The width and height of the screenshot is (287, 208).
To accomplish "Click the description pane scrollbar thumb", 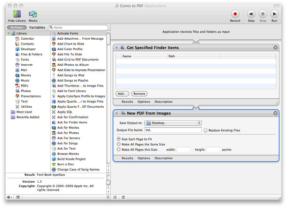I will click(x=108, y=182).
